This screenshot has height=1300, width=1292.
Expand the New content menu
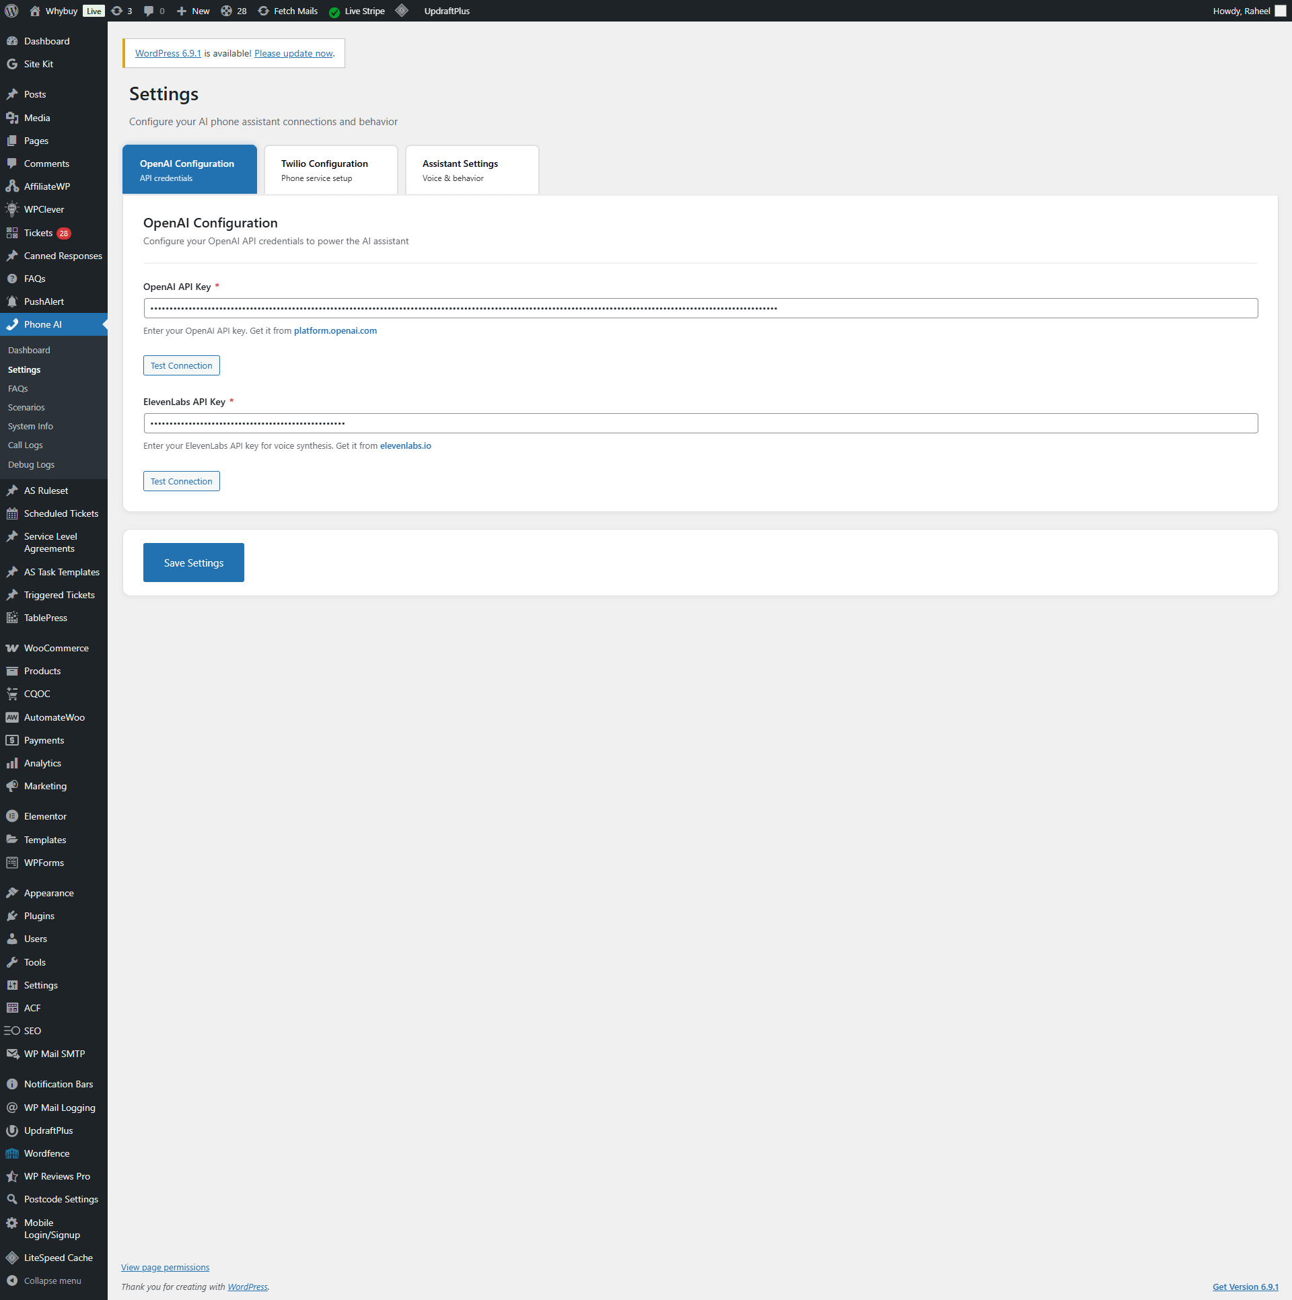coord(193,11)
